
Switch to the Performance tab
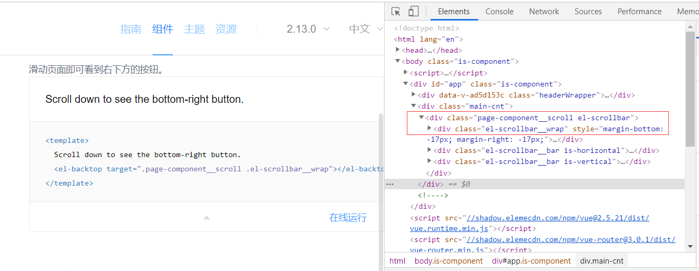[x=639, y=12]
